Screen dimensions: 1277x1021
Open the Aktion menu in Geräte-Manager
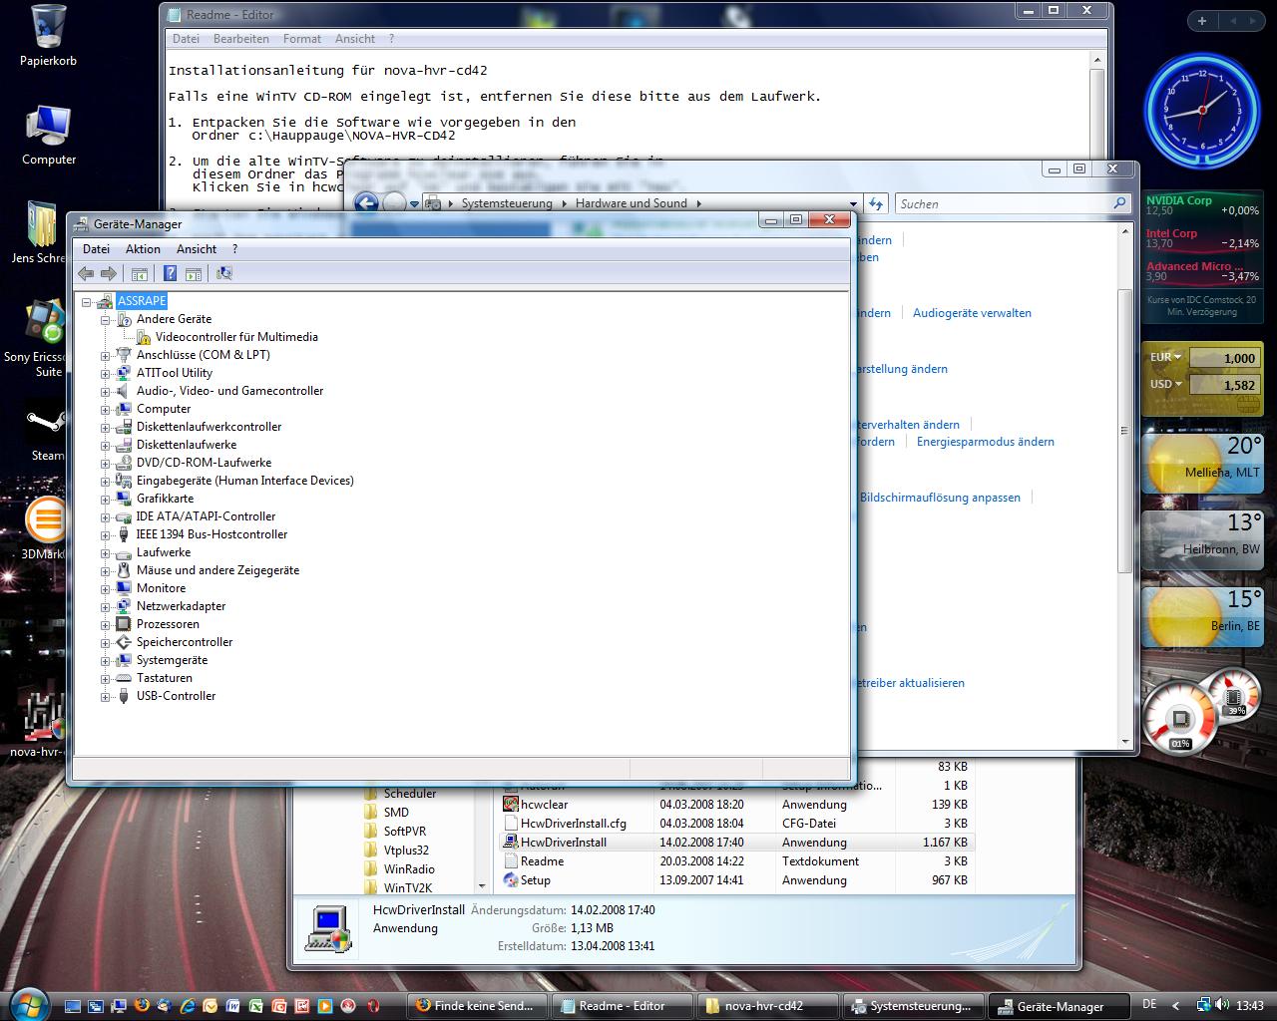pyautogui.click(x=143, y=249)
